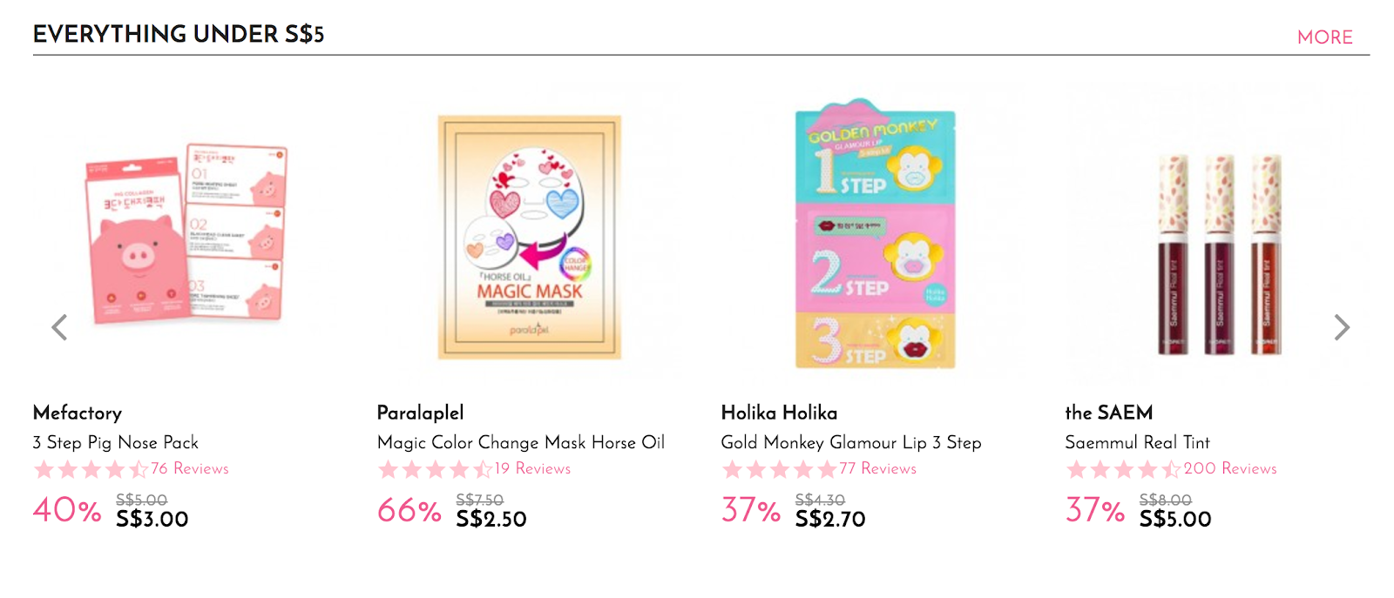The width and height of the screenshot is (1394, 598).
Task: Open the MORE link
Action: point(1324,37)
